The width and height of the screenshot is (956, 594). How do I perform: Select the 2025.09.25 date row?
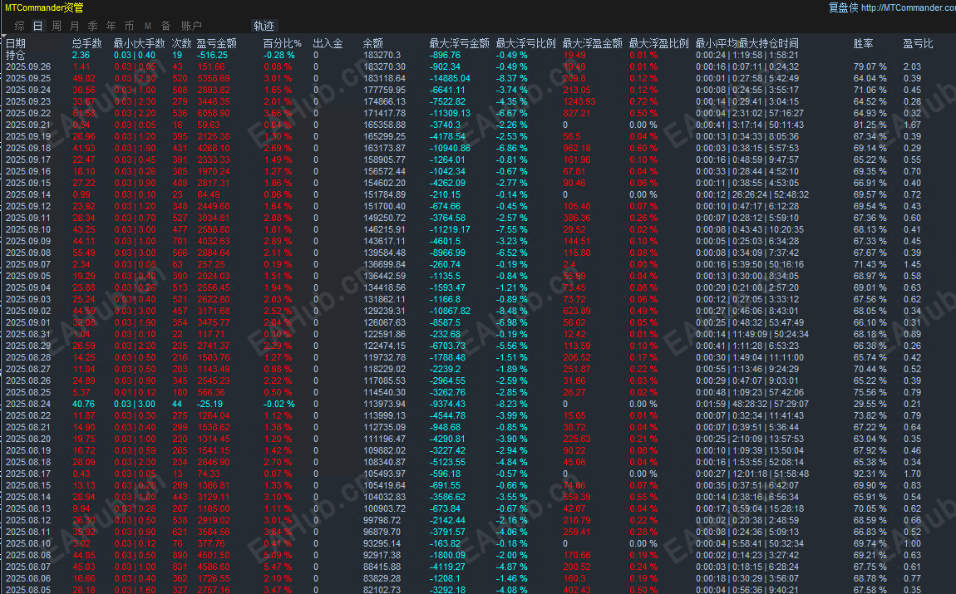click(x=478, y=78)
